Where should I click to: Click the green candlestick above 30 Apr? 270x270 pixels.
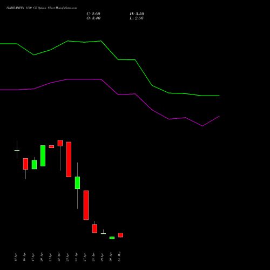click(x=112, y=238)
